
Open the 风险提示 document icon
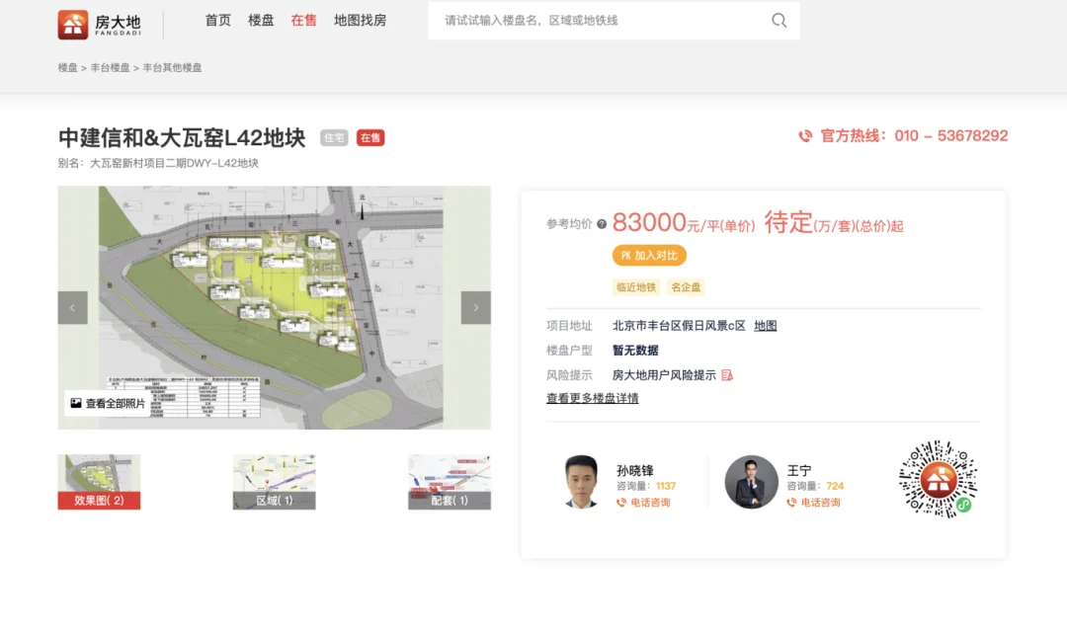pos(728,373)
